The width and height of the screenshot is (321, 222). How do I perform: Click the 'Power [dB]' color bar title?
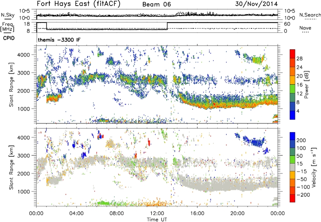click(306, 85)
